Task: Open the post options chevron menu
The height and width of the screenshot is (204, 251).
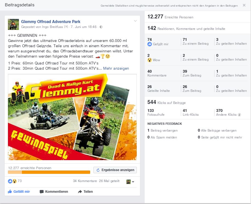Action: click(135, 21)
